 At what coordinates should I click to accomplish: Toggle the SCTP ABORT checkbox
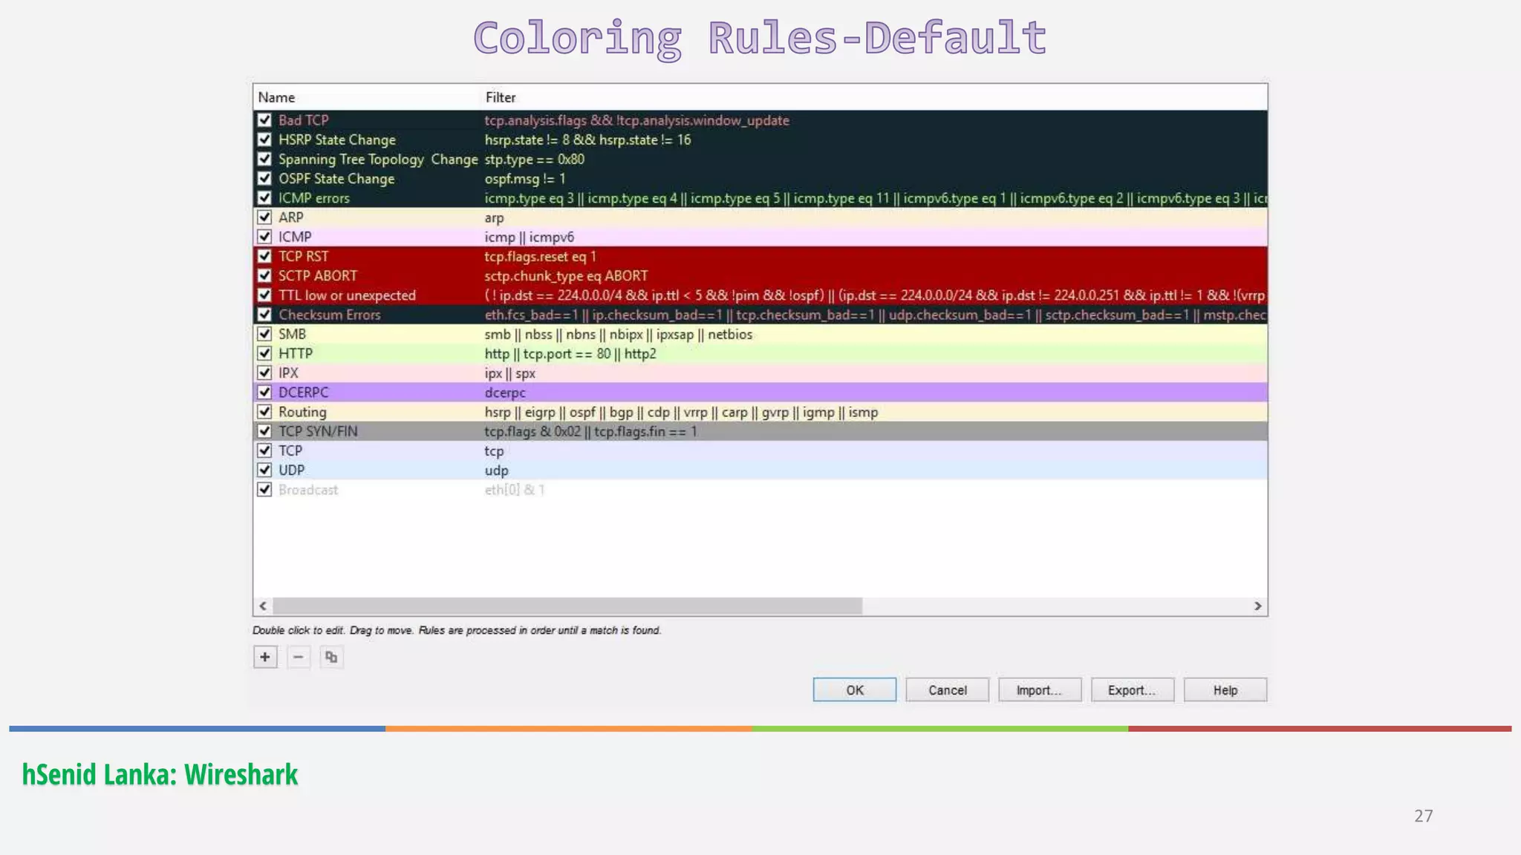click(x=264, y=275)
